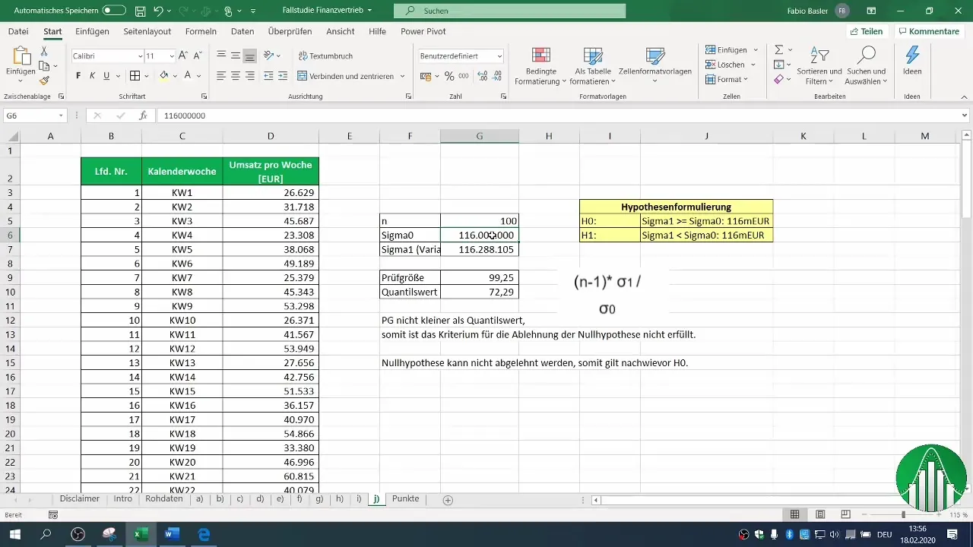Increase font size with the large A icon
This screenshot has height=547, width=973.
[183, 56]
